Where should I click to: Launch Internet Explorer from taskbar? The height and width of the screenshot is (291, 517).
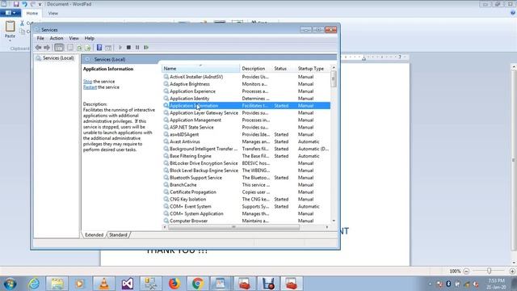click(34, 284)
